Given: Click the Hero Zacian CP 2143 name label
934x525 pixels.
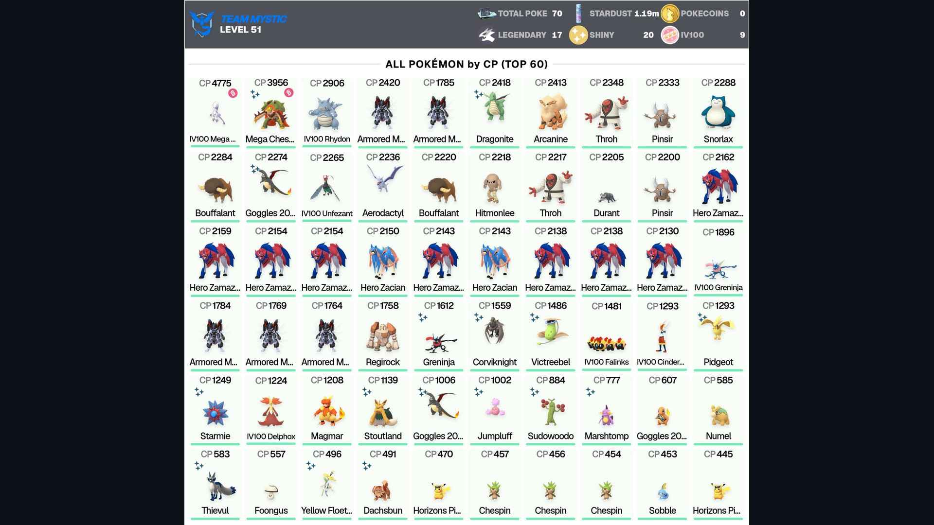Looking at the screenshot, I should pos(495,287).
